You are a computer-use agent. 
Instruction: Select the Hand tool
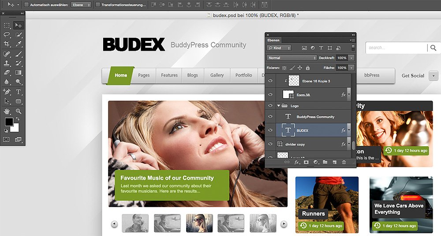click(7, 111)
